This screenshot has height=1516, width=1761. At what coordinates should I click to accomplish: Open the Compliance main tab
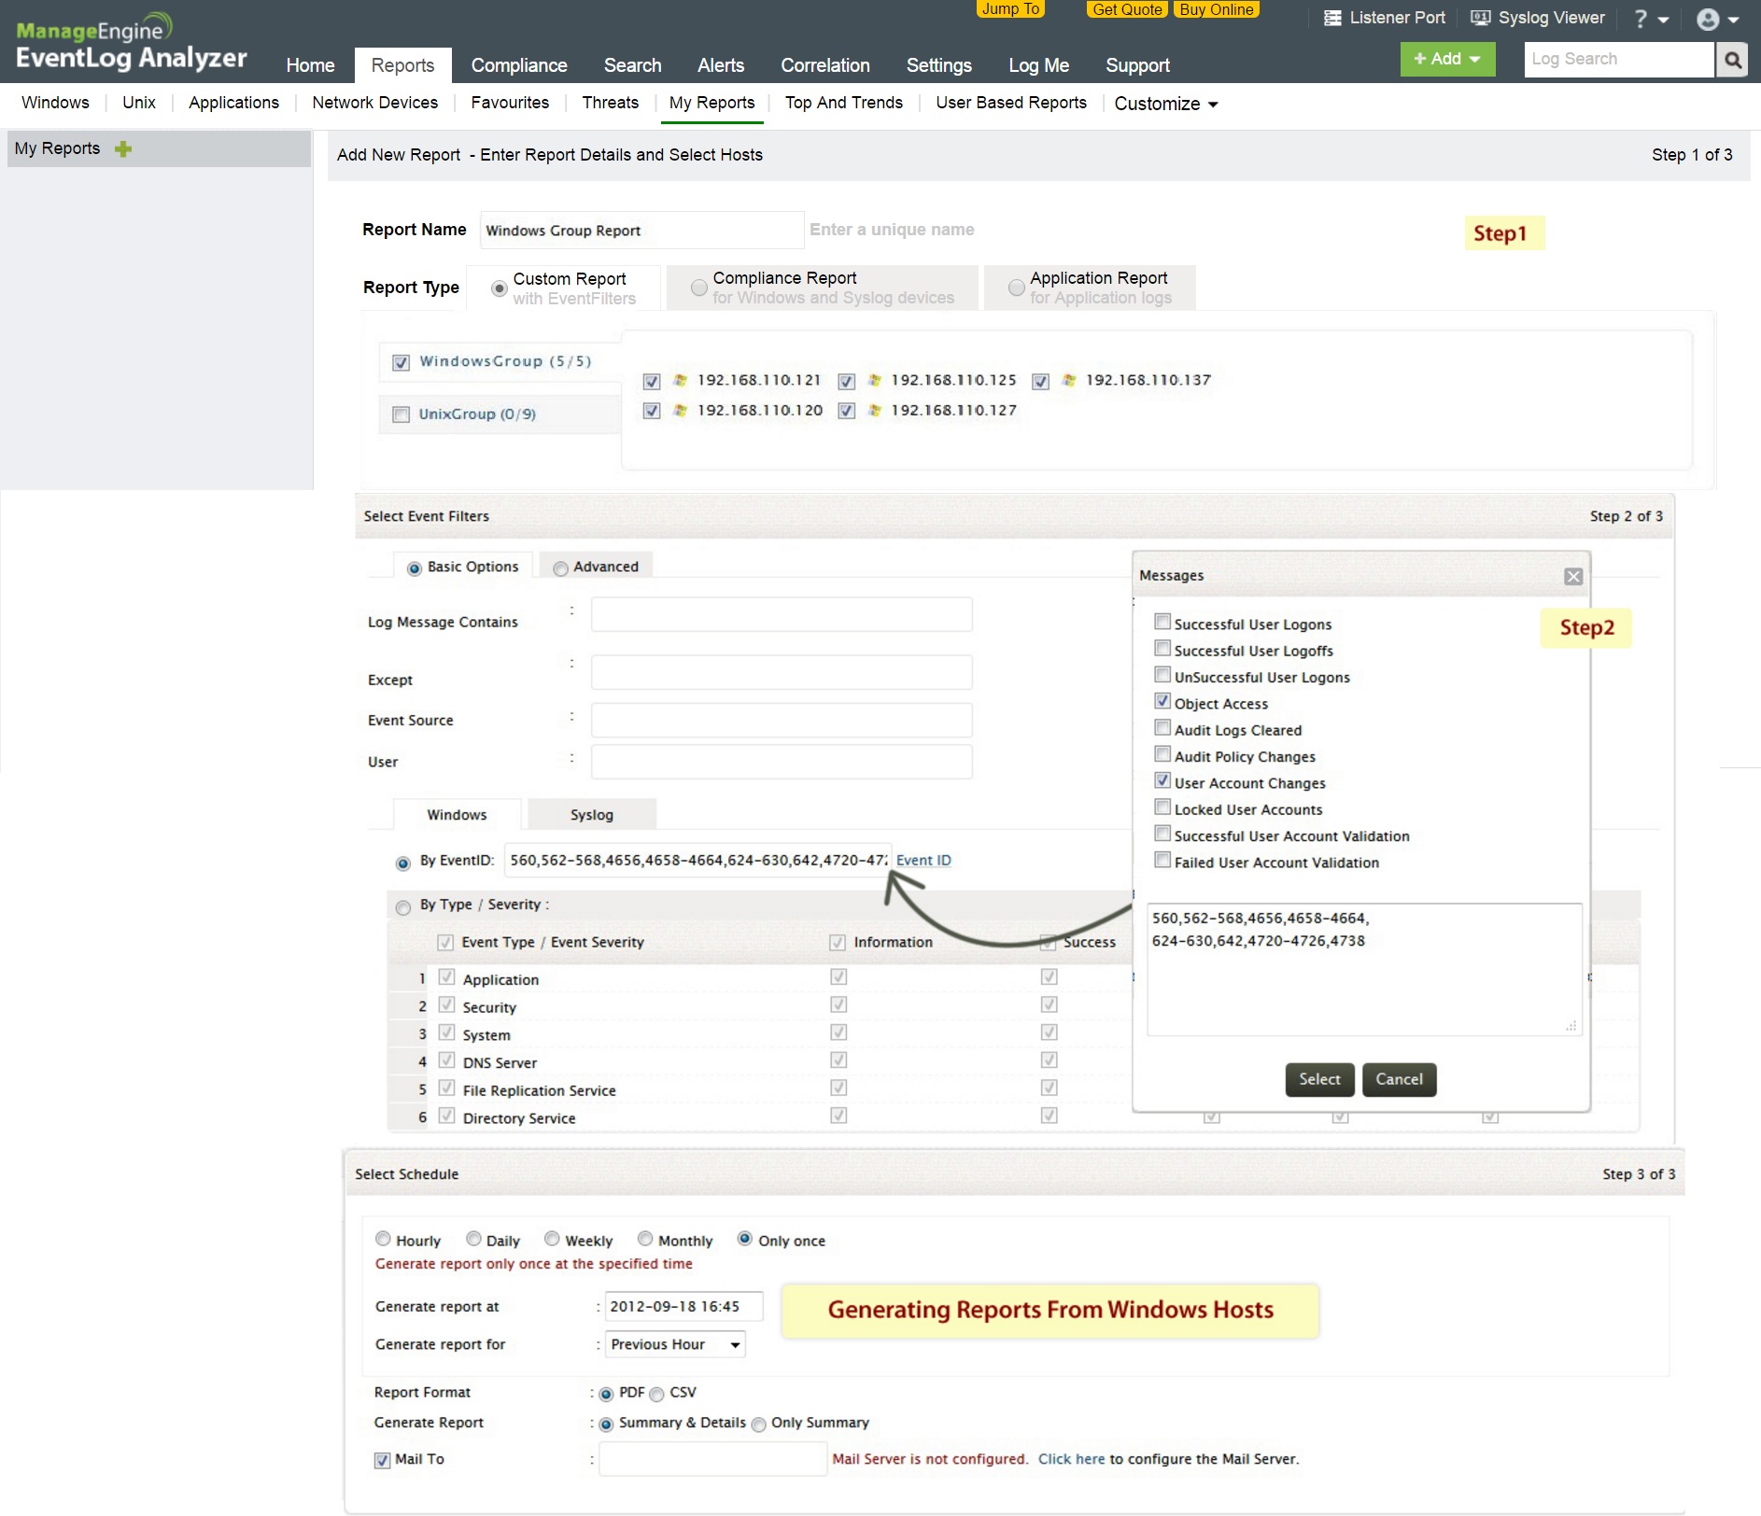pos(519,65)
